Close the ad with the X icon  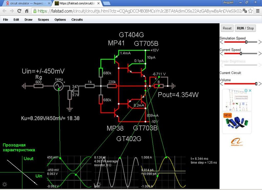pos(250,90)
